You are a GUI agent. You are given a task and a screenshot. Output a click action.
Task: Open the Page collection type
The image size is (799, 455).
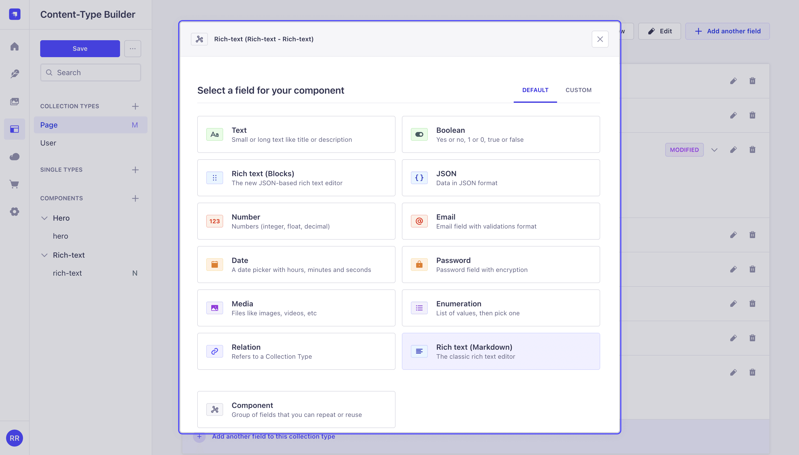[x=90, y=125]
